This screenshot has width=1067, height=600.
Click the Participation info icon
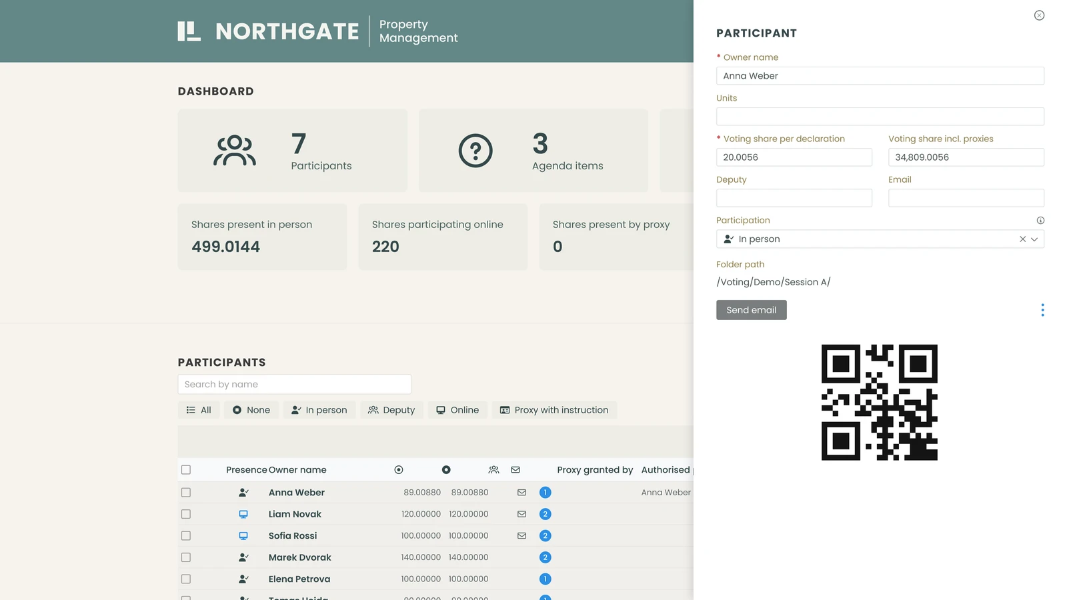1040,221
